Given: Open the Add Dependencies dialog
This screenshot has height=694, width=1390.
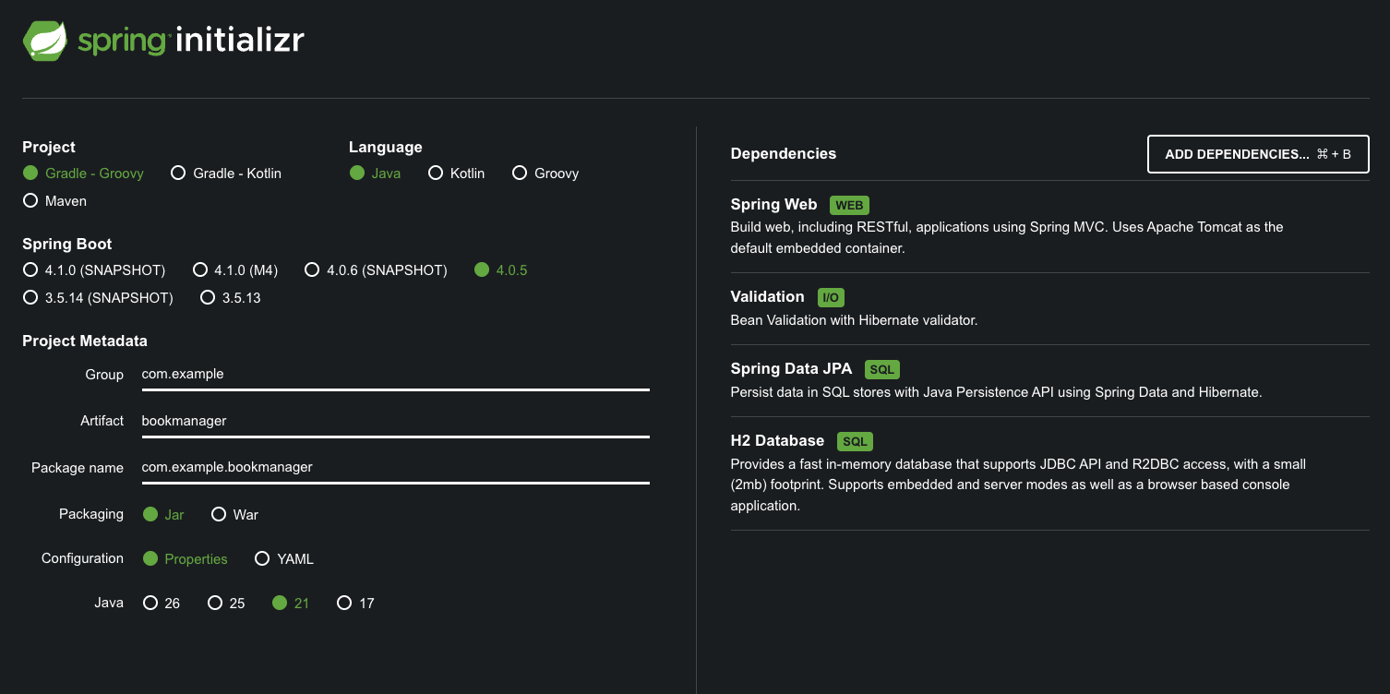Looking at the screenshot, I should 1258,154.
